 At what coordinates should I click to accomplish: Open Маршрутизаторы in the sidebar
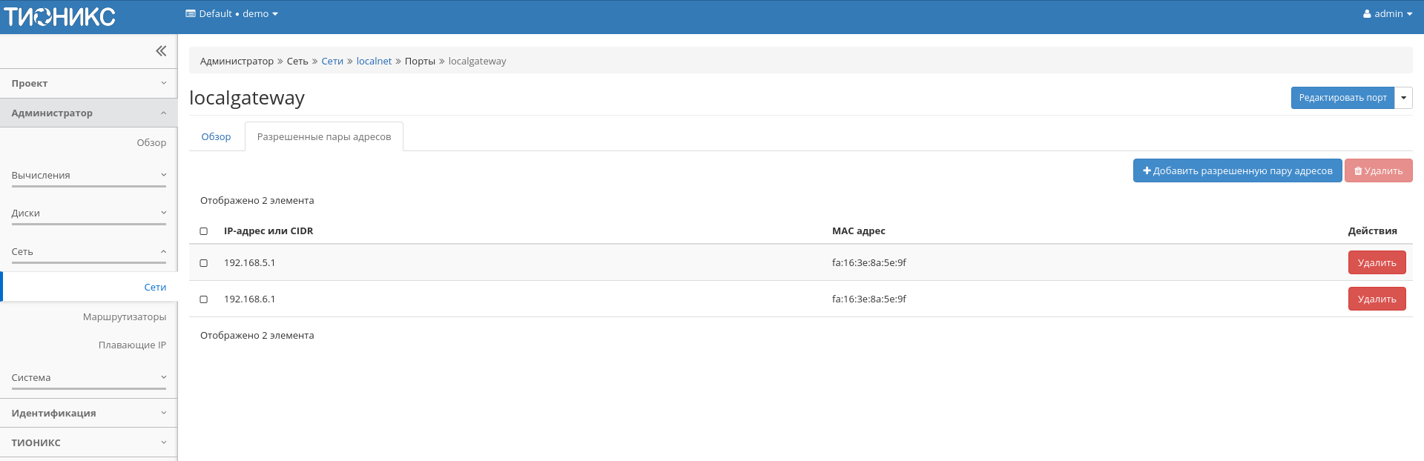click(x=125, y=317)
